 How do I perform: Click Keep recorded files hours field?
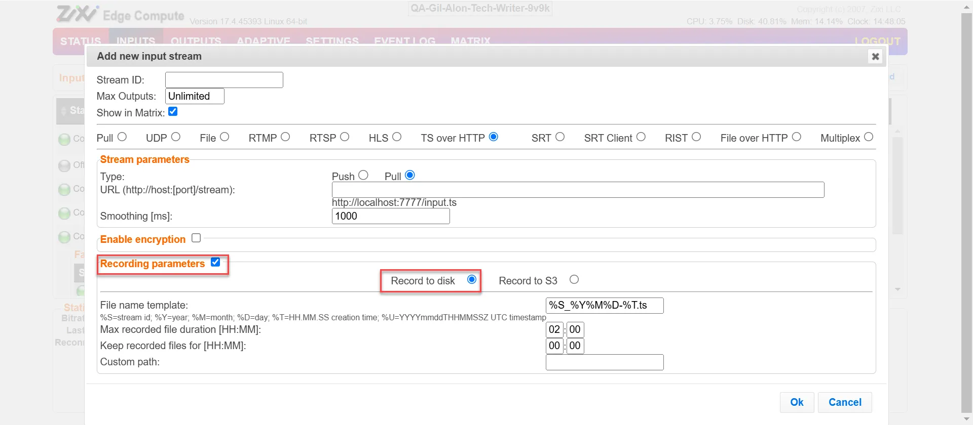[554, 346]
